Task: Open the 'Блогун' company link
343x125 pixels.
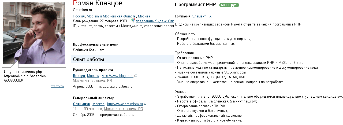Action: click(79, 76)
